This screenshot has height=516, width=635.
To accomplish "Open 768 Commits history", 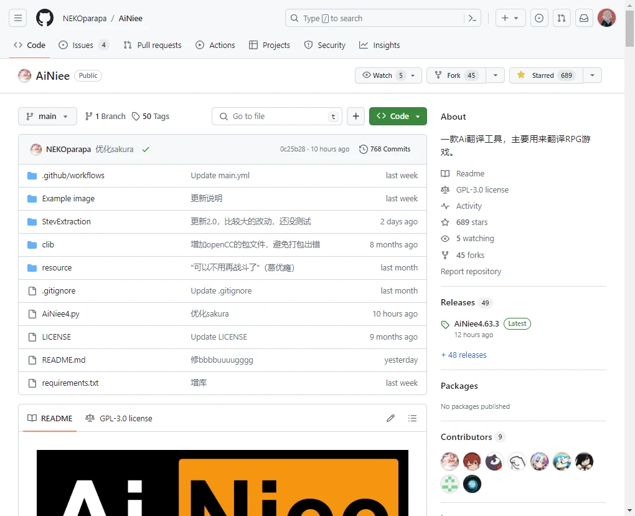I will 385,149.
